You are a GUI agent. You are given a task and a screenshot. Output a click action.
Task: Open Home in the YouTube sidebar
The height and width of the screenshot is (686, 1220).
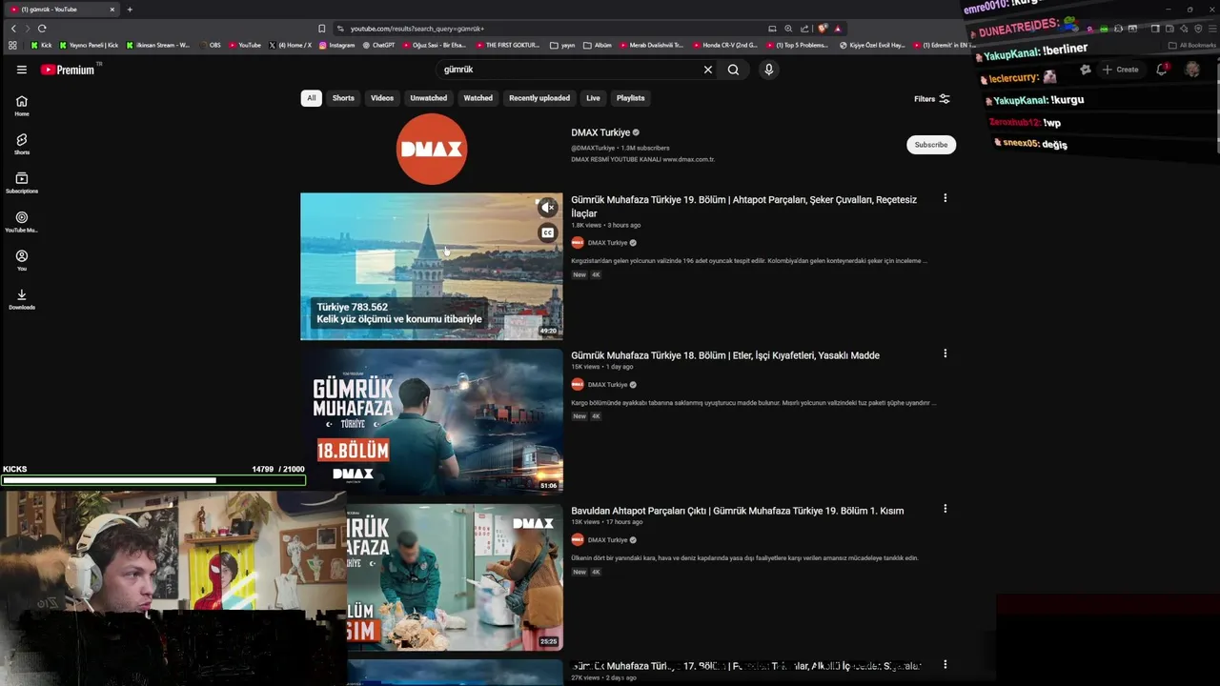pyautogui.click(x=21, y=106)
